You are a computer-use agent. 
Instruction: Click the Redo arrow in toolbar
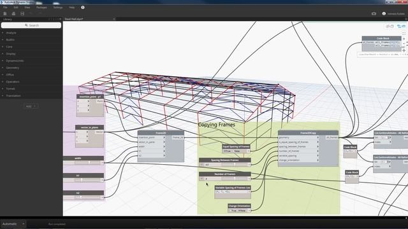[x=40, y=13]
